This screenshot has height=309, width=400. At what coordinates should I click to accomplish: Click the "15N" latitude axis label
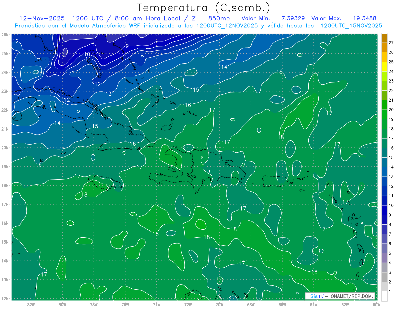5,242
